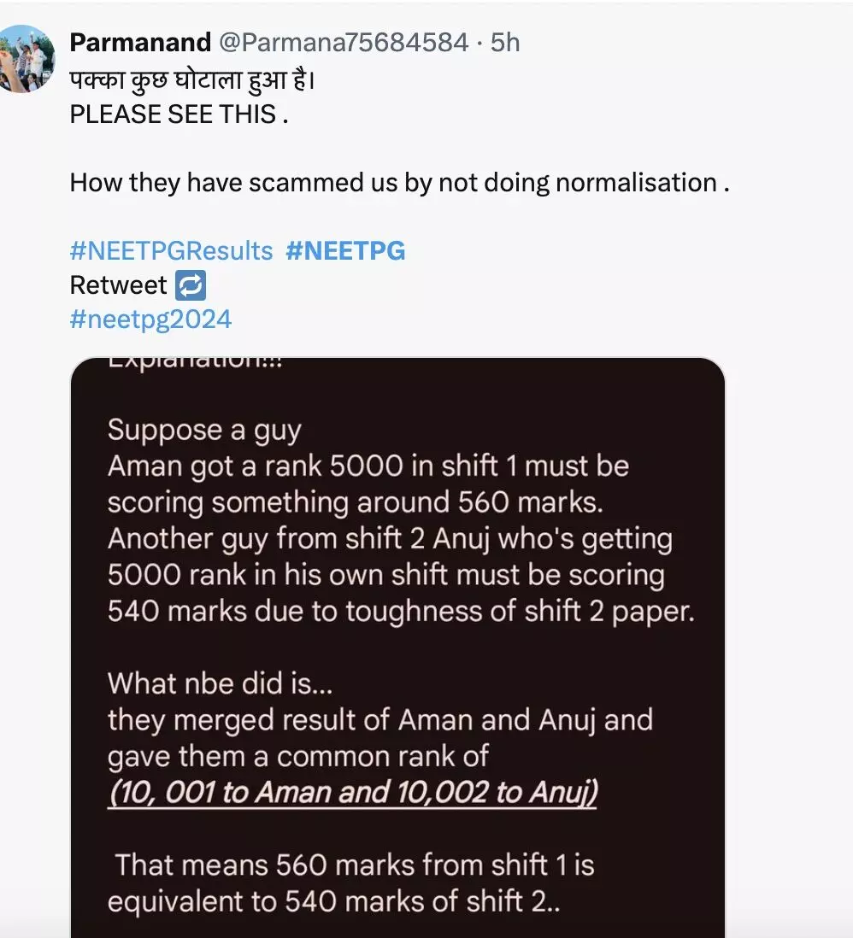Open the Parmanand display name link
853x938 pixels.
[139, 42]
